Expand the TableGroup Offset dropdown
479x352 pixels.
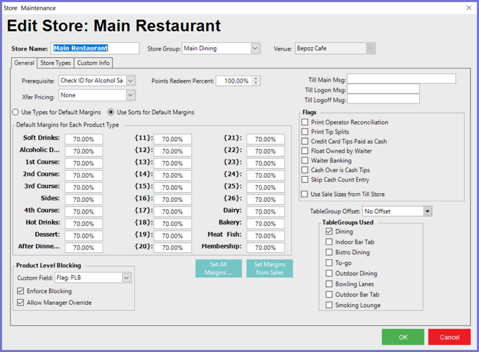427,211
